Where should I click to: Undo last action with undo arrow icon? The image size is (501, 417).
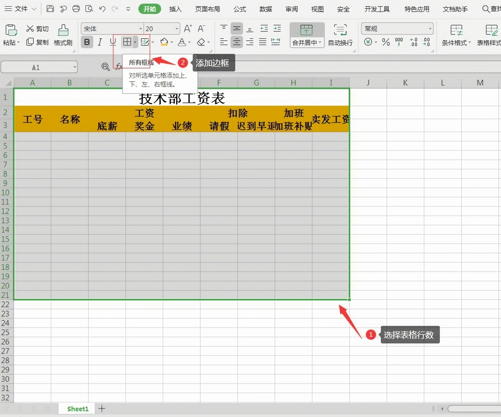click(x=102, y=9)
